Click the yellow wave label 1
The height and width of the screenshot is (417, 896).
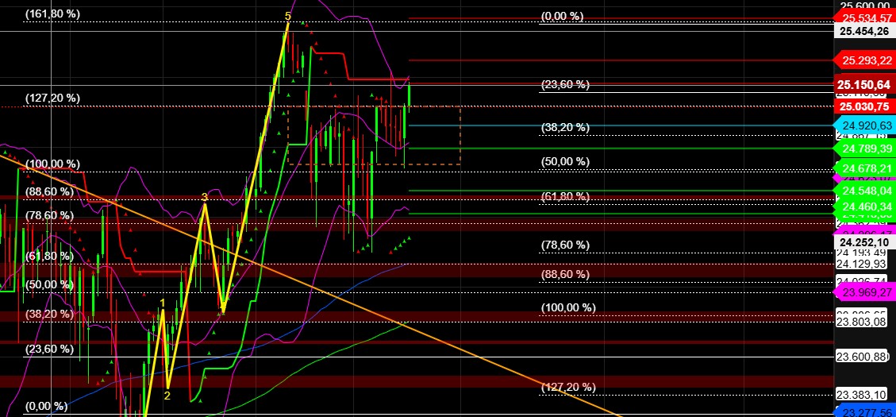(x=163, y=303)
